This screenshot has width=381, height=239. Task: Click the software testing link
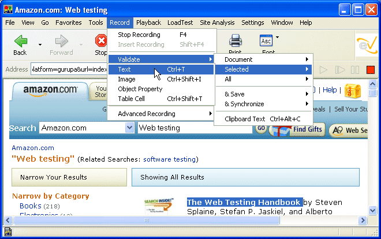[x=169, y=159]
